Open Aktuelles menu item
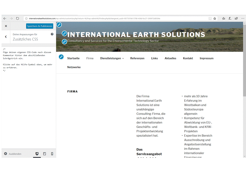The image size is (246, 185). (170, 58)
